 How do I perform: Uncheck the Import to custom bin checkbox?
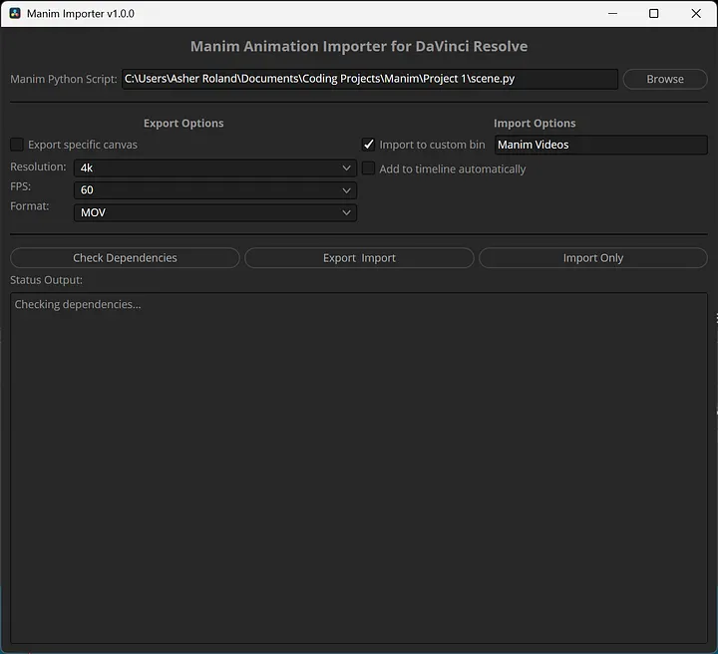click(369, 145)
